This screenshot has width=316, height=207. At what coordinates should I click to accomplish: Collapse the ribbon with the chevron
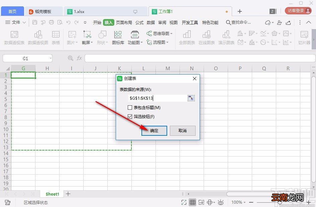click(x=309, y=22)
